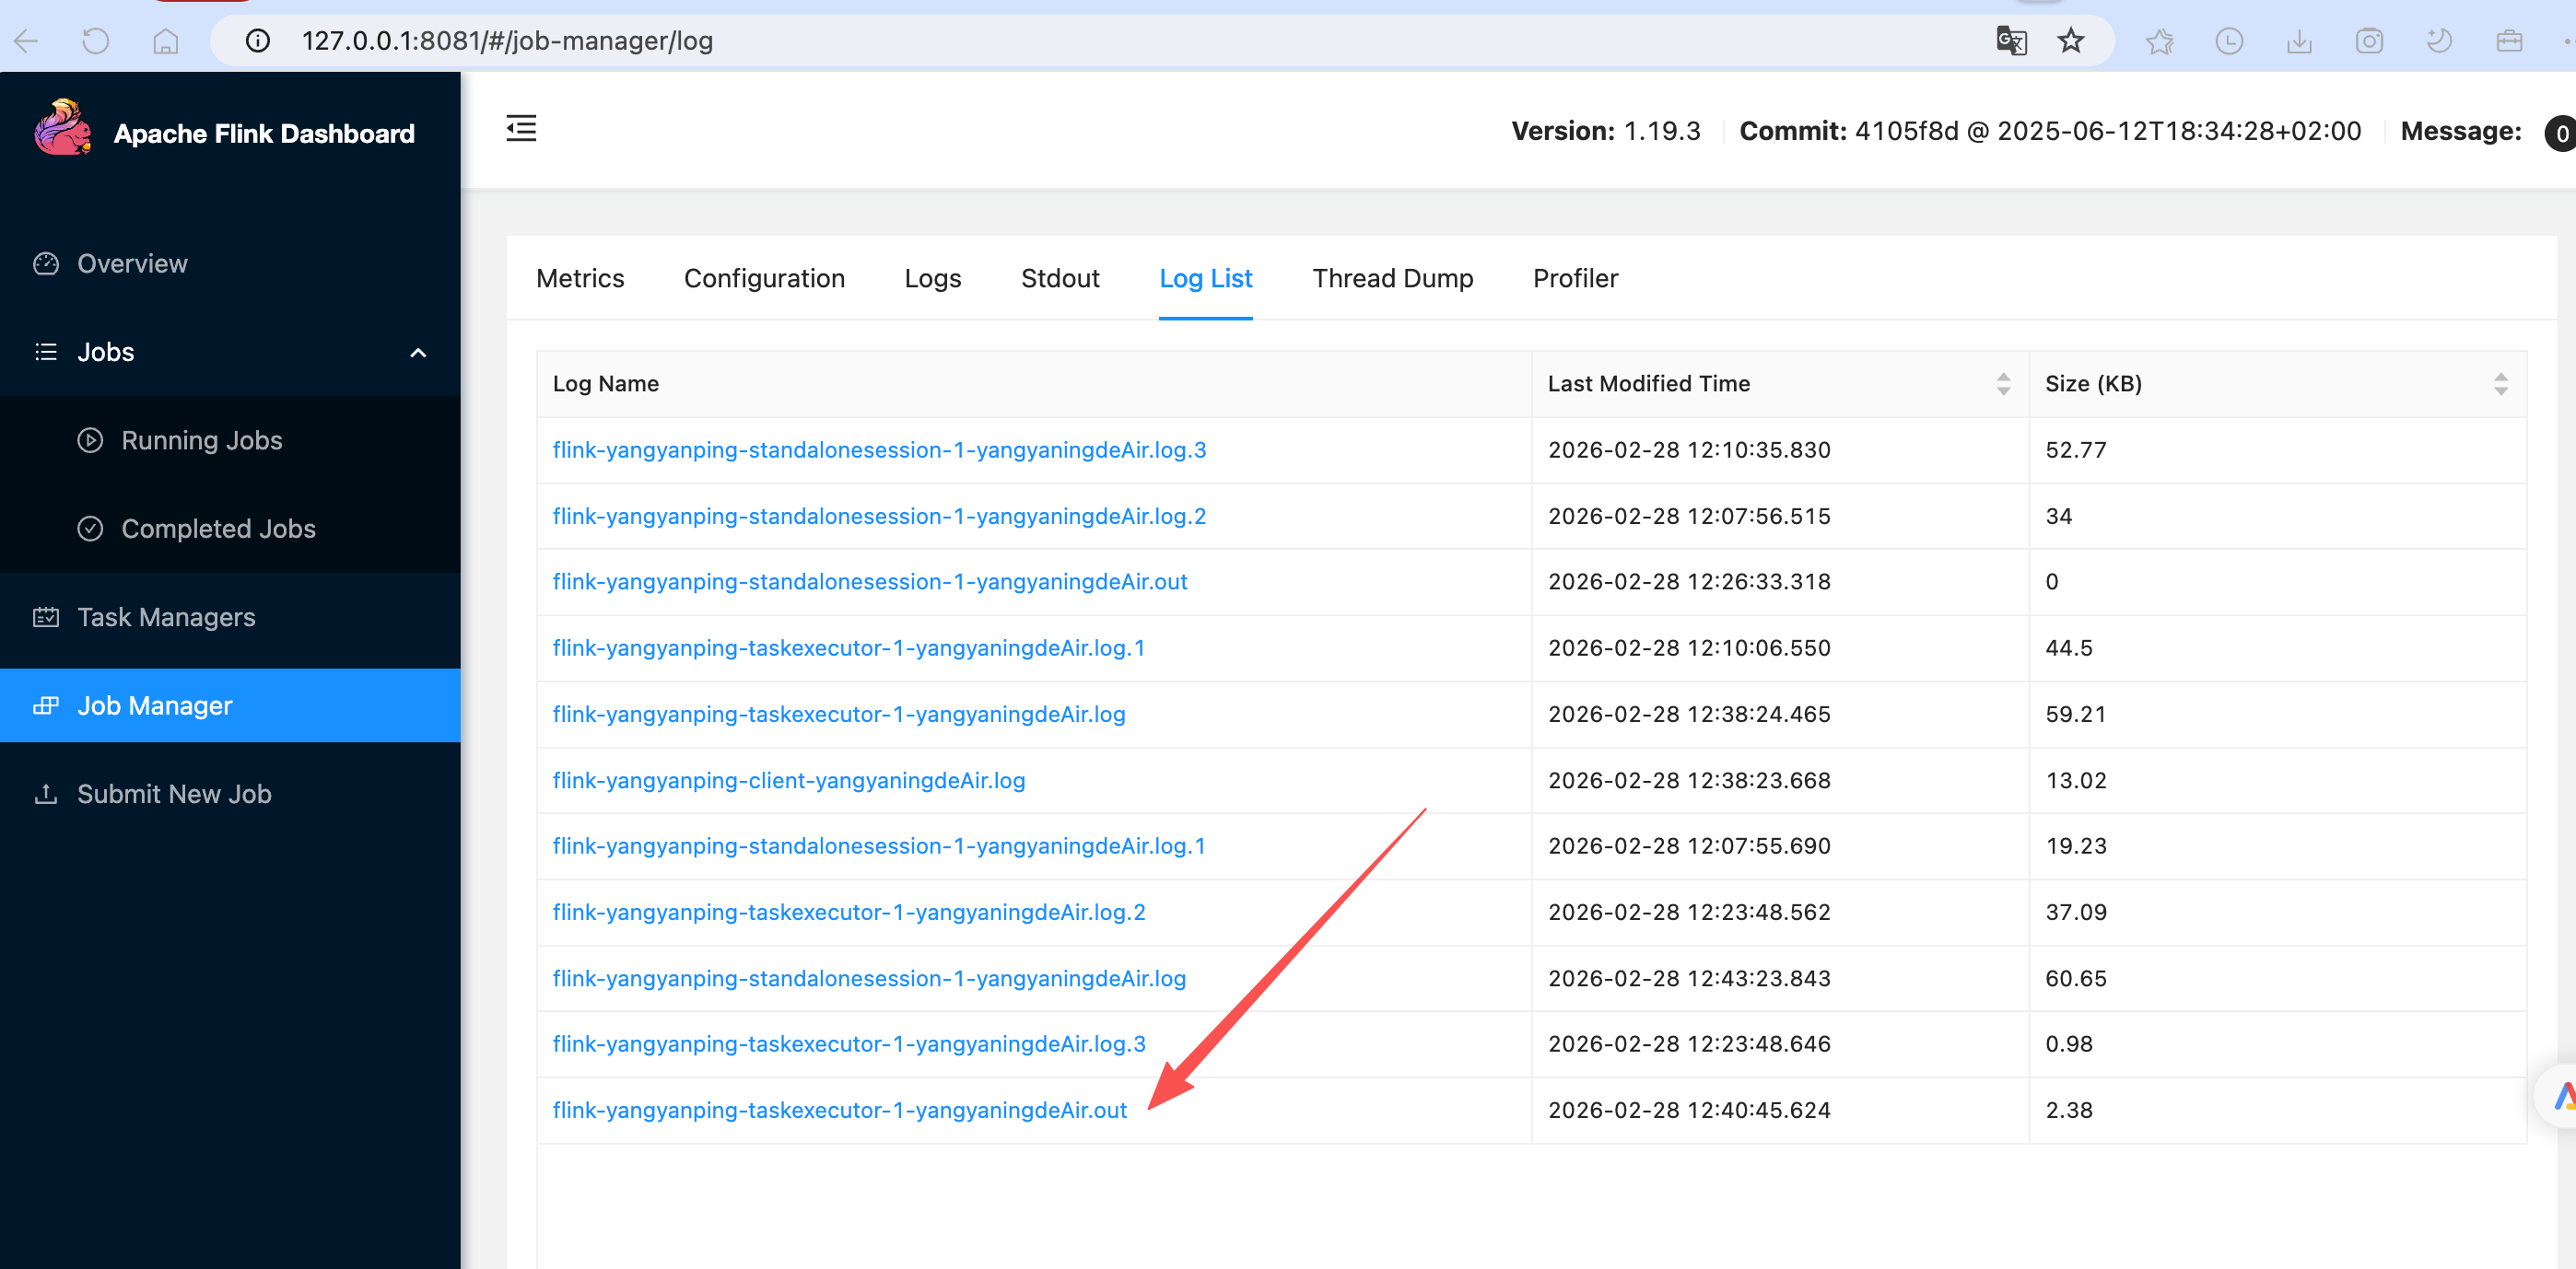This screenshot has width=2576, height=1269.
Task: Open flink-yangyanping-taskexecutor-1-yangyaningdeAir.out log
Action: coord(839,1110)
